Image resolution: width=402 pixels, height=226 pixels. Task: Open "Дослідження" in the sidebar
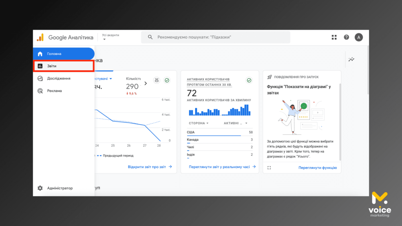coord(59,78)
